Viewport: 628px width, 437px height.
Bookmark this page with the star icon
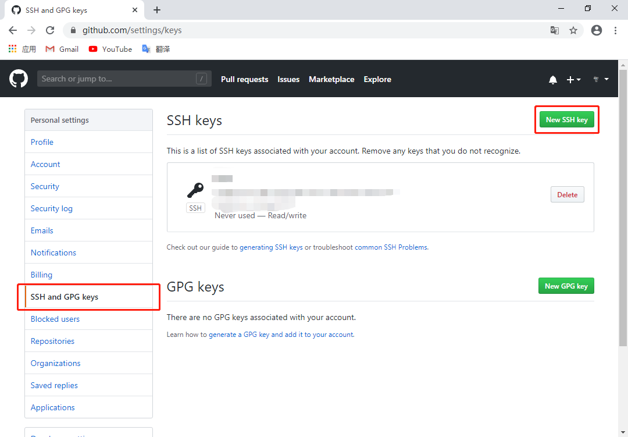click(573, 30)
